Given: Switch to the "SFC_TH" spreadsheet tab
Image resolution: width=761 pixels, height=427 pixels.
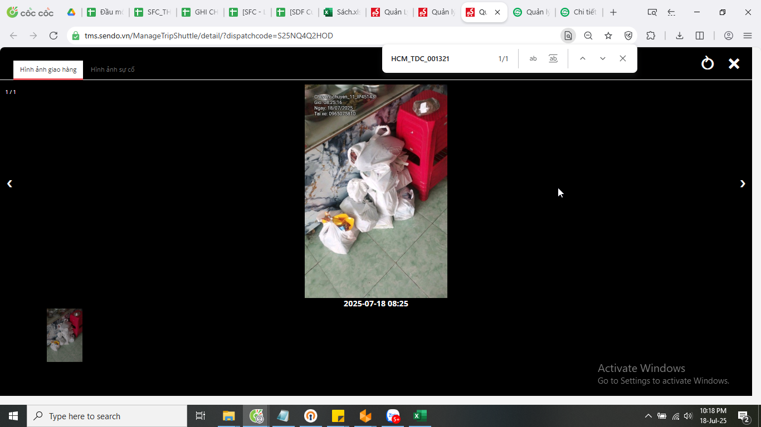Looking at the screenshot, I should coord(152,12).
